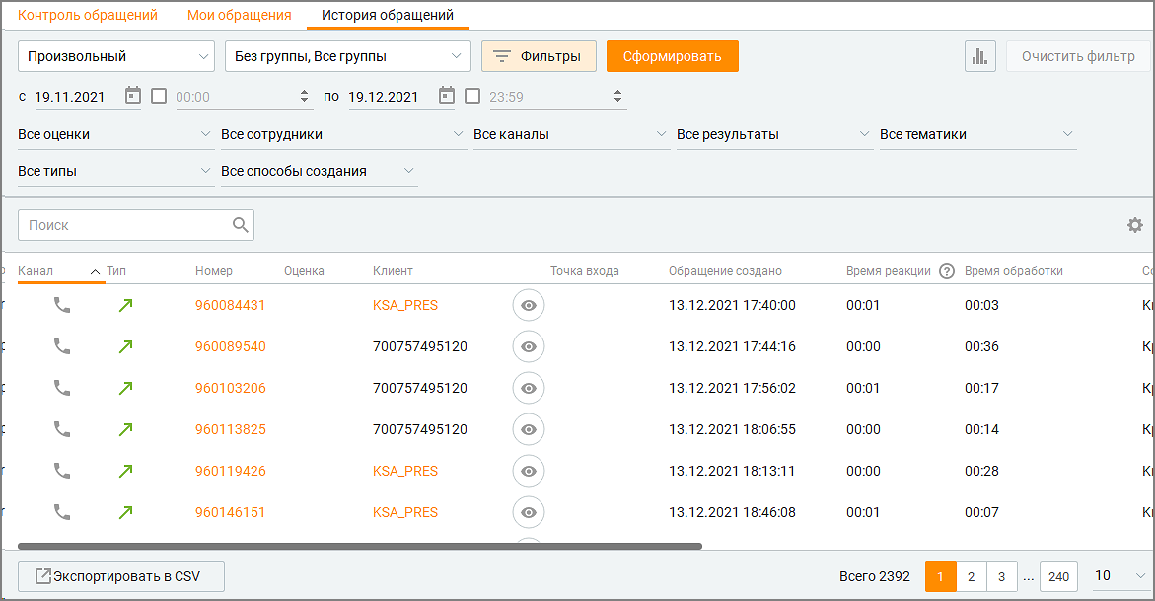Switch to Мои обращения tab

pos(240,15)
